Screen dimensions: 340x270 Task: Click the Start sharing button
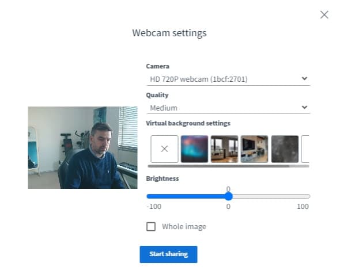[x=168, y=254]
